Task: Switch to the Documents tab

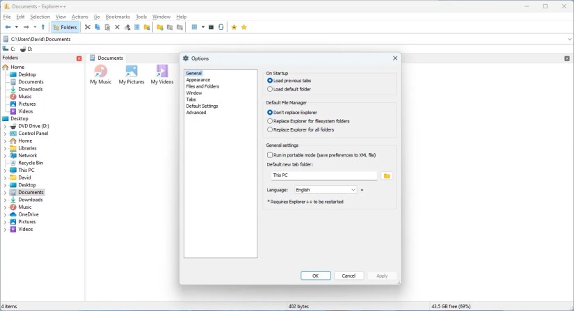Action: tap(106, 58)
